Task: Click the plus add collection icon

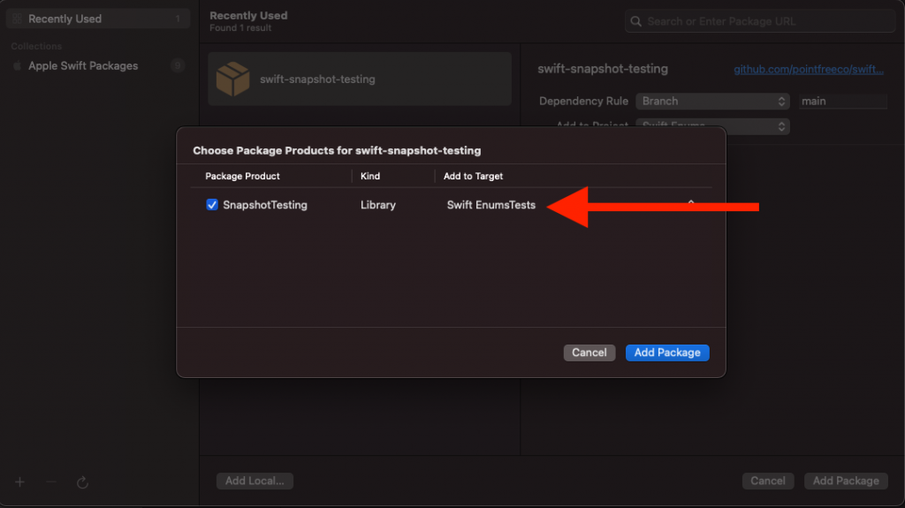Action: point(19,482)
